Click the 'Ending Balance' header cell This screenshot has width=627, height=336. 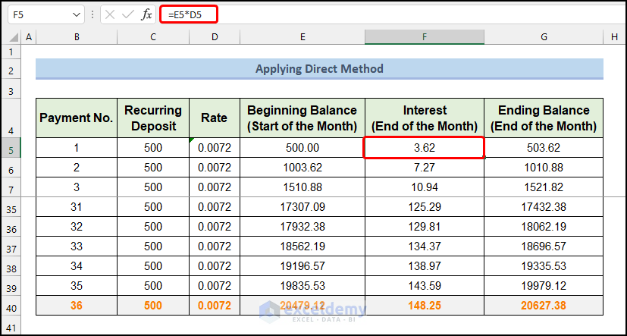coord(544,118)
